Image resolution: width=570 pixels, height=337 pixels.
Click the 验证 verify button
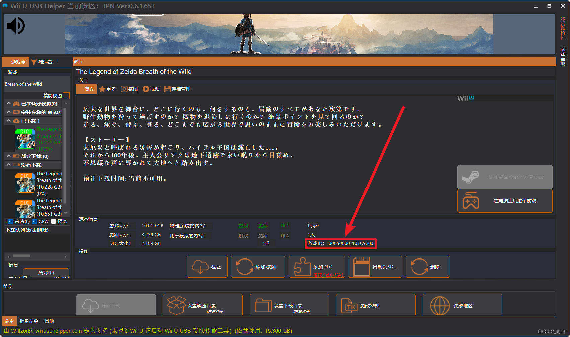coord(207,267)
